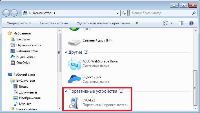Image resolution: width=200 pixels, height=113 pixels.
Task: Open the LYO-L21 portable device icon
Action: (74, 102)
